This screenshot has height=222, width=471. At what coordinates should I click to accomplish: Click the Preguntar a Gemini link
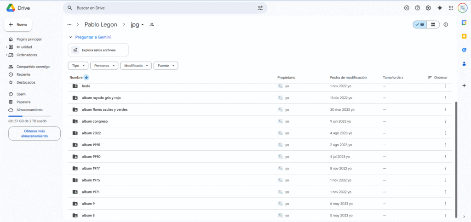(x=93, y=37)
